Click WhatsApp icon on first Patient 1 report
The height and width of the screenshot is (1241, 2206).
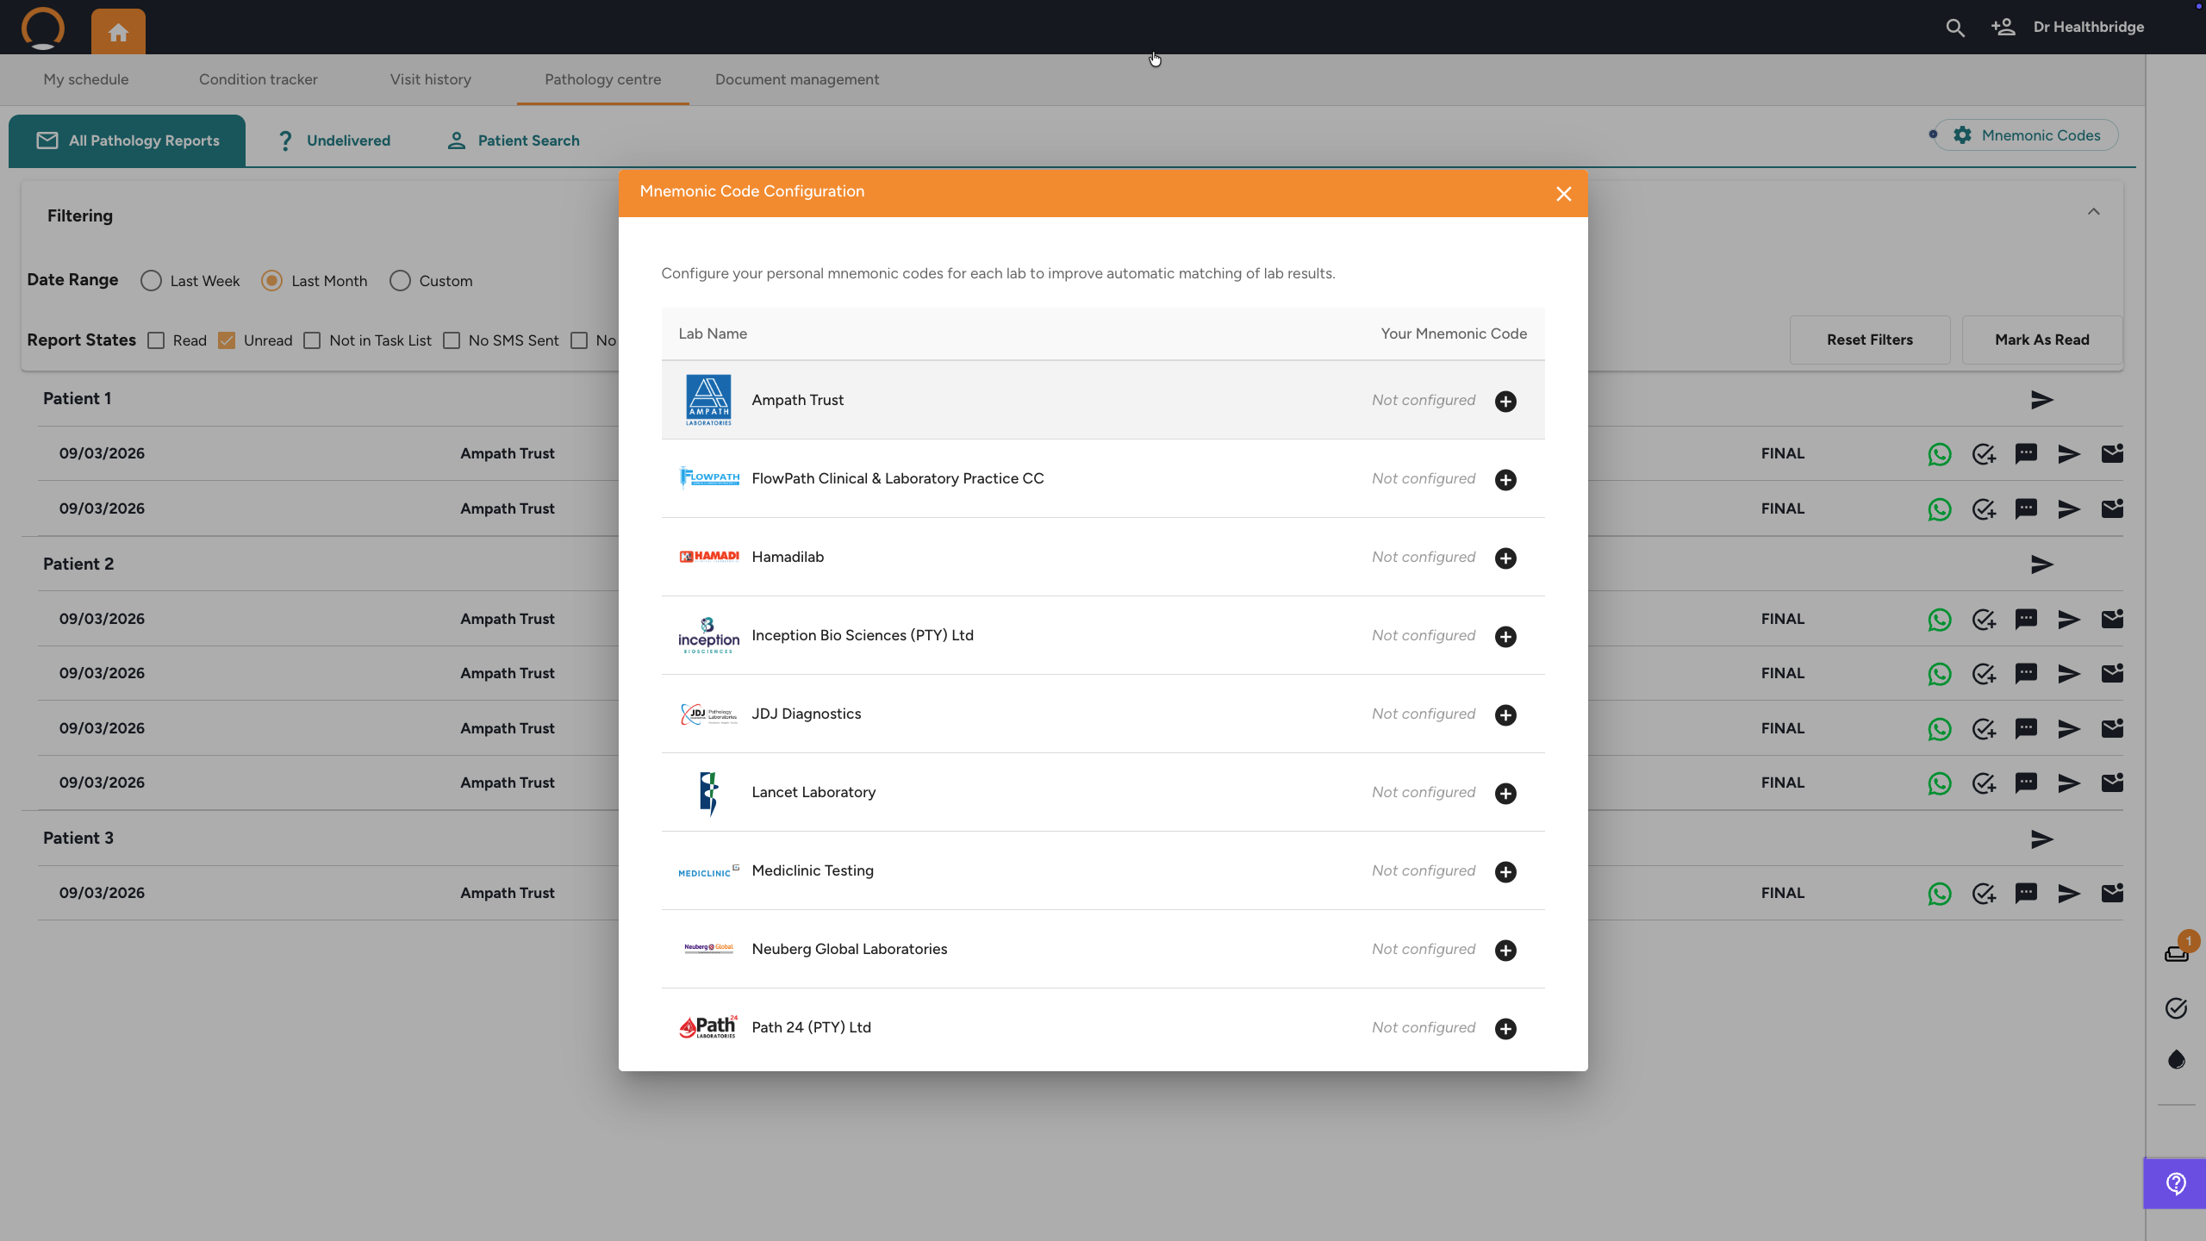click(1940, 454)
